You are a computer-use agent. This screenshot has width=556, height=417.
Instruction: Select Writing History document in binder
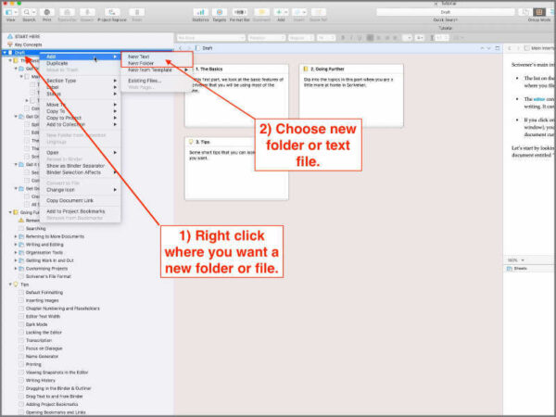tap(41, 381)
